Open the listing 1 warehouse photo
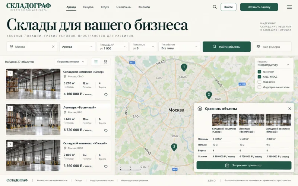The image size is (298, 186). point(33,84)
